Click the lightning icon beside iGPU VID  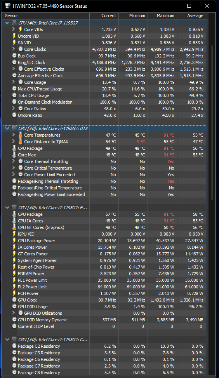pyautogui.click(x=14, y=234)
